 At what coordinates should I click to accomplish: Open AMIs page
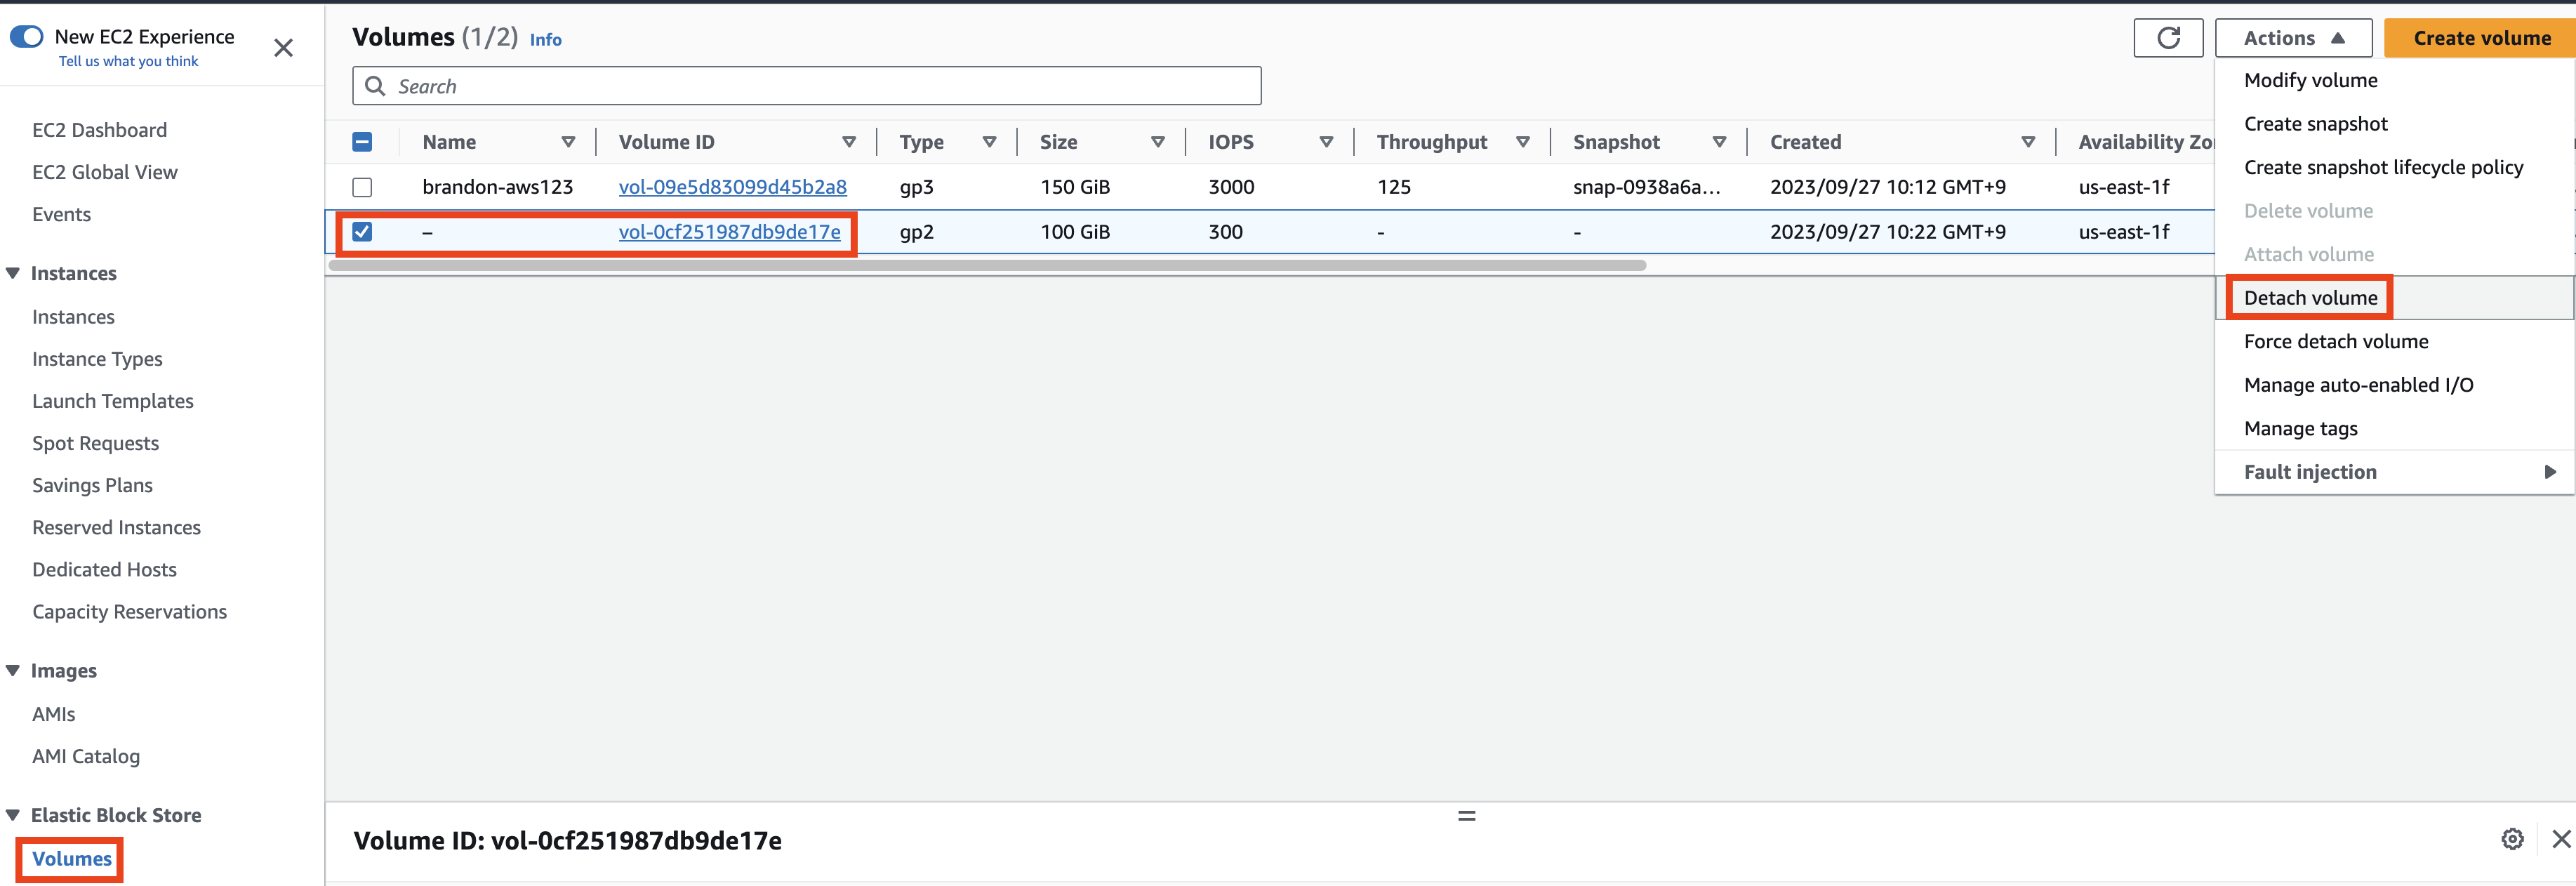point(53,714)
